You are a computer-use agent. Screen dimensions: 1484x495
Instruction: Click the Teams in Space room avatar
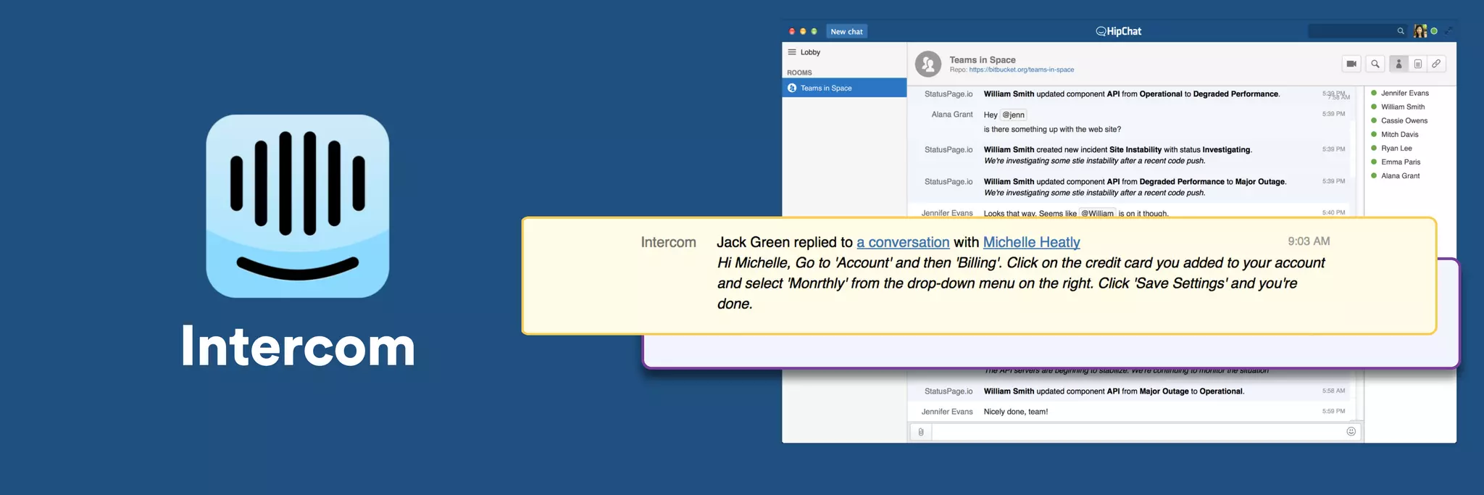tap(927, 64)
